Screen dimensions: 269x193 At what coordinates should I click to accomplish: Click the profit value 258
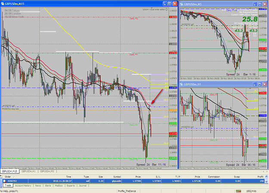pyautogui.click(x=262, y=181)
